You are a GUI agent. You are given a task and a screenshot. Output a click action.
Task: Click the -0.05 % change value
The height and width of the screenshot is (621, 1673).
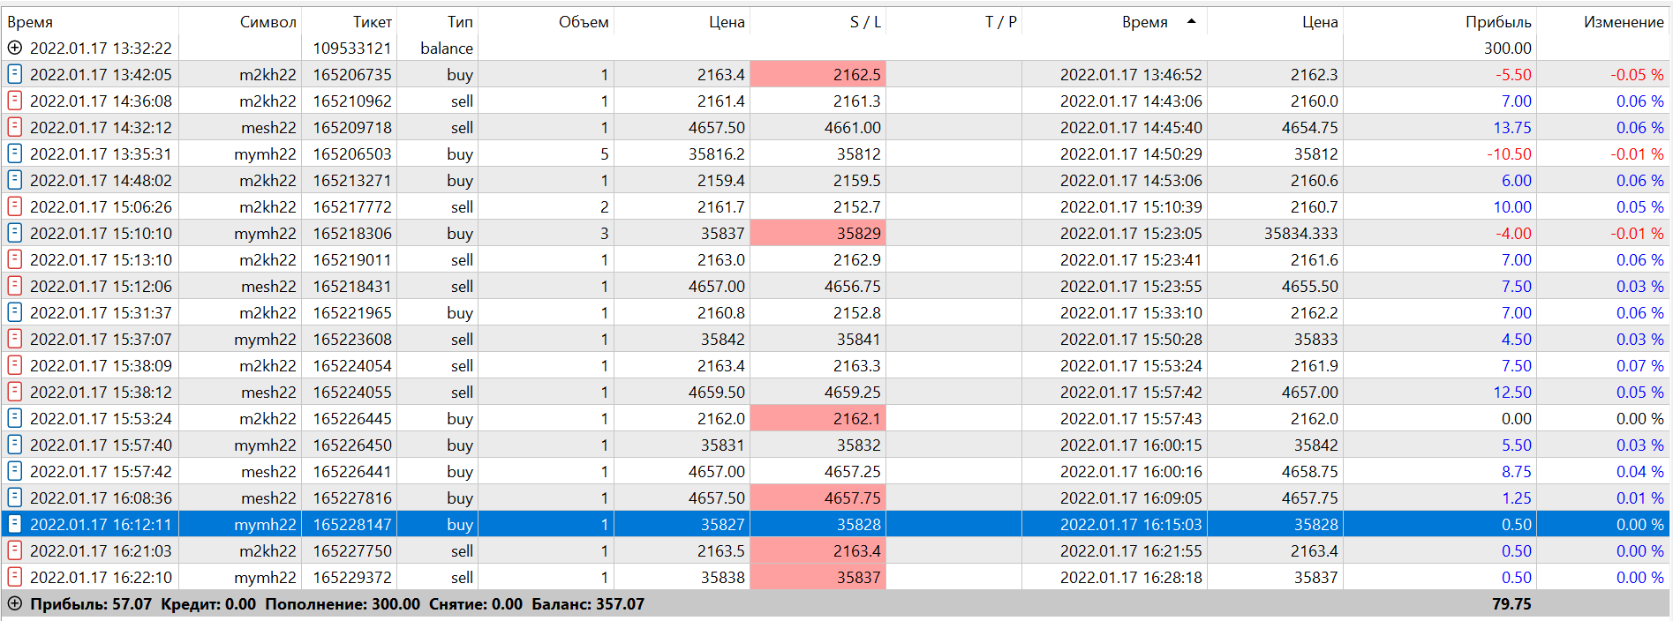(1637, 75)
